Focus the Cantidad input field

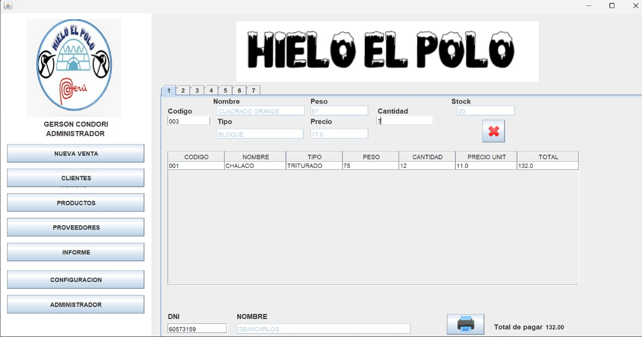click(x=405, y=121)
